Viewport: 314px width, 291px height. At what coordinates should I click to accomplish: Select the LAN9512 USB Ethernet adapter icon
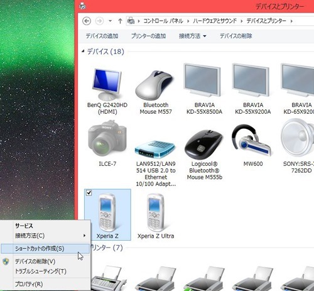coord(155,149)
